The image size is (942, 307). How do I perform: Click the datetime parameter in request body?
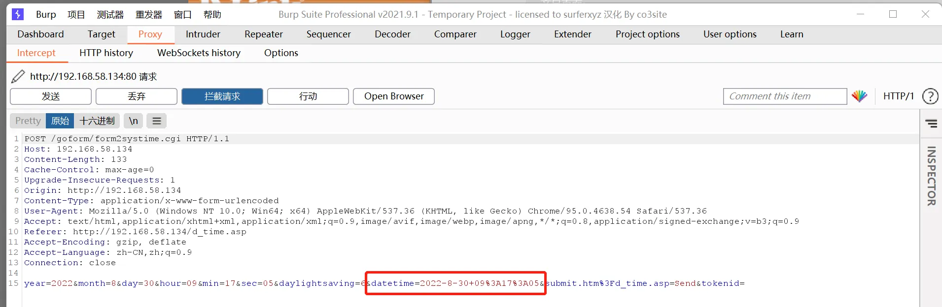pos(455,283)
